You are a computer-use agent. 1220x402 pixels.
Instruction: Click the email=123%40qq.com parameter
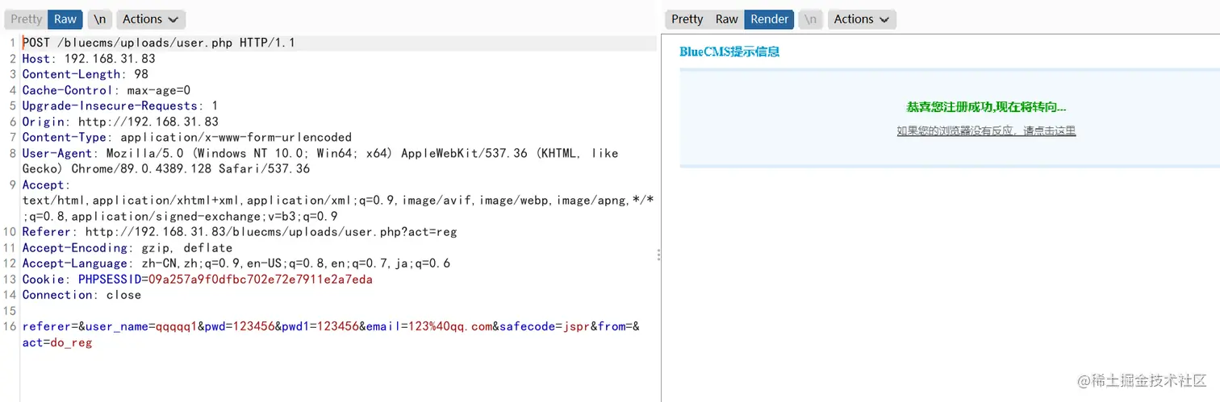click(x=429, y=326)
